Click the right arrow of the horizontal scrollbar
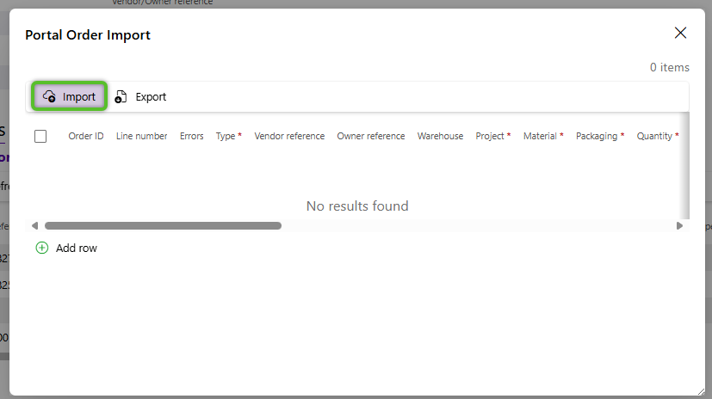The height and width of the screenshot is (399, 712). pyautogui.click(x=679, y=226)
